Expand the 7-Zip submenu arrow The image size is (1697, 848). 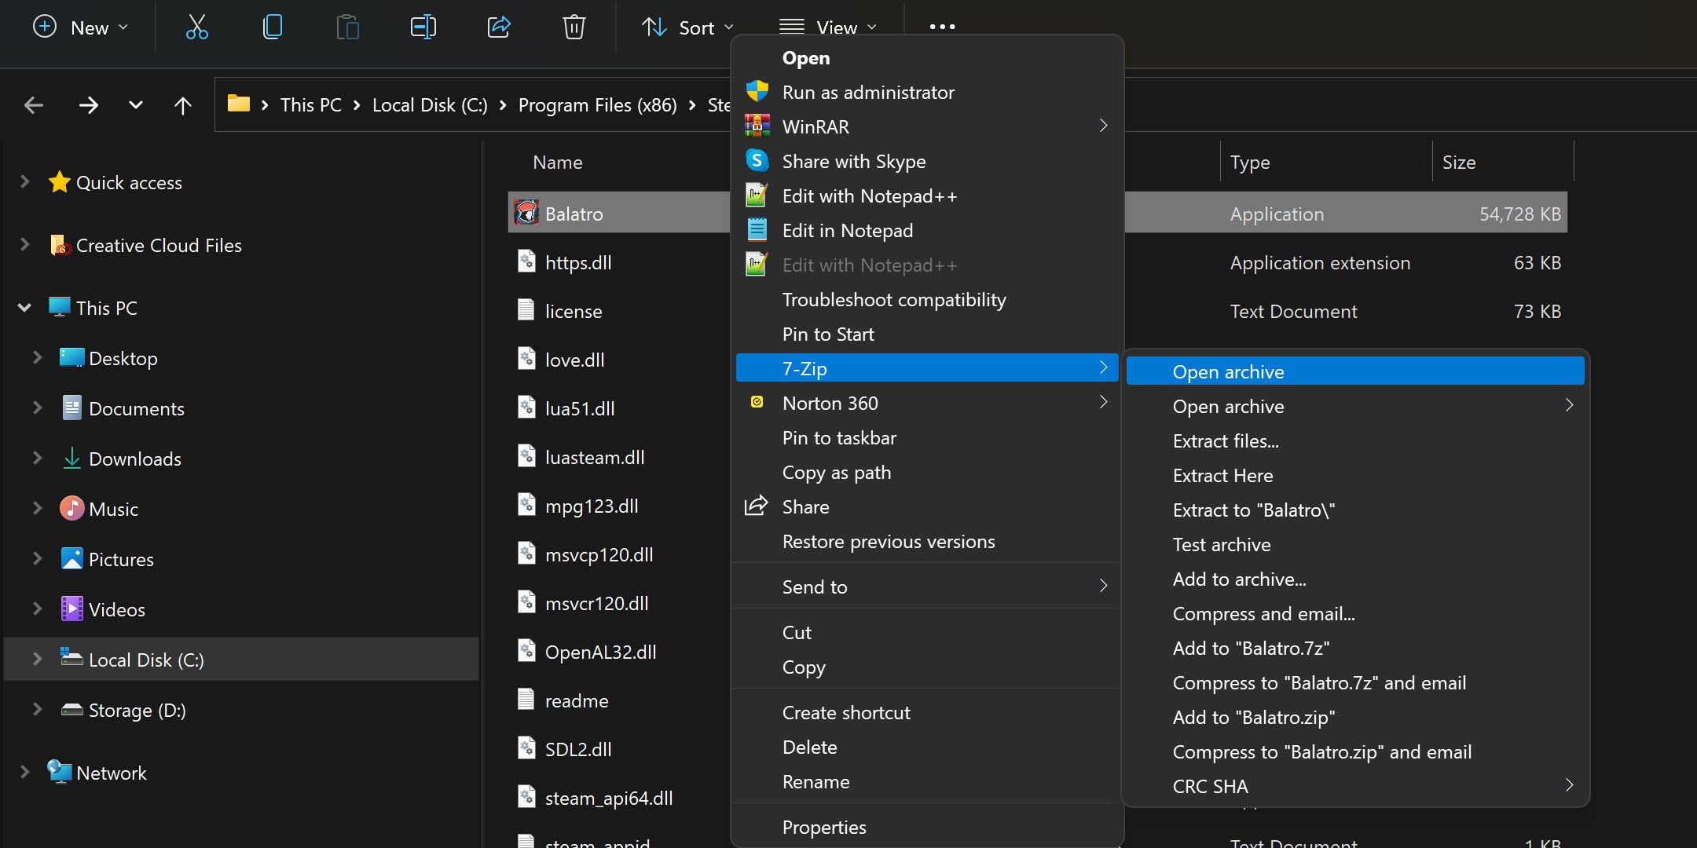point(1105,367)
